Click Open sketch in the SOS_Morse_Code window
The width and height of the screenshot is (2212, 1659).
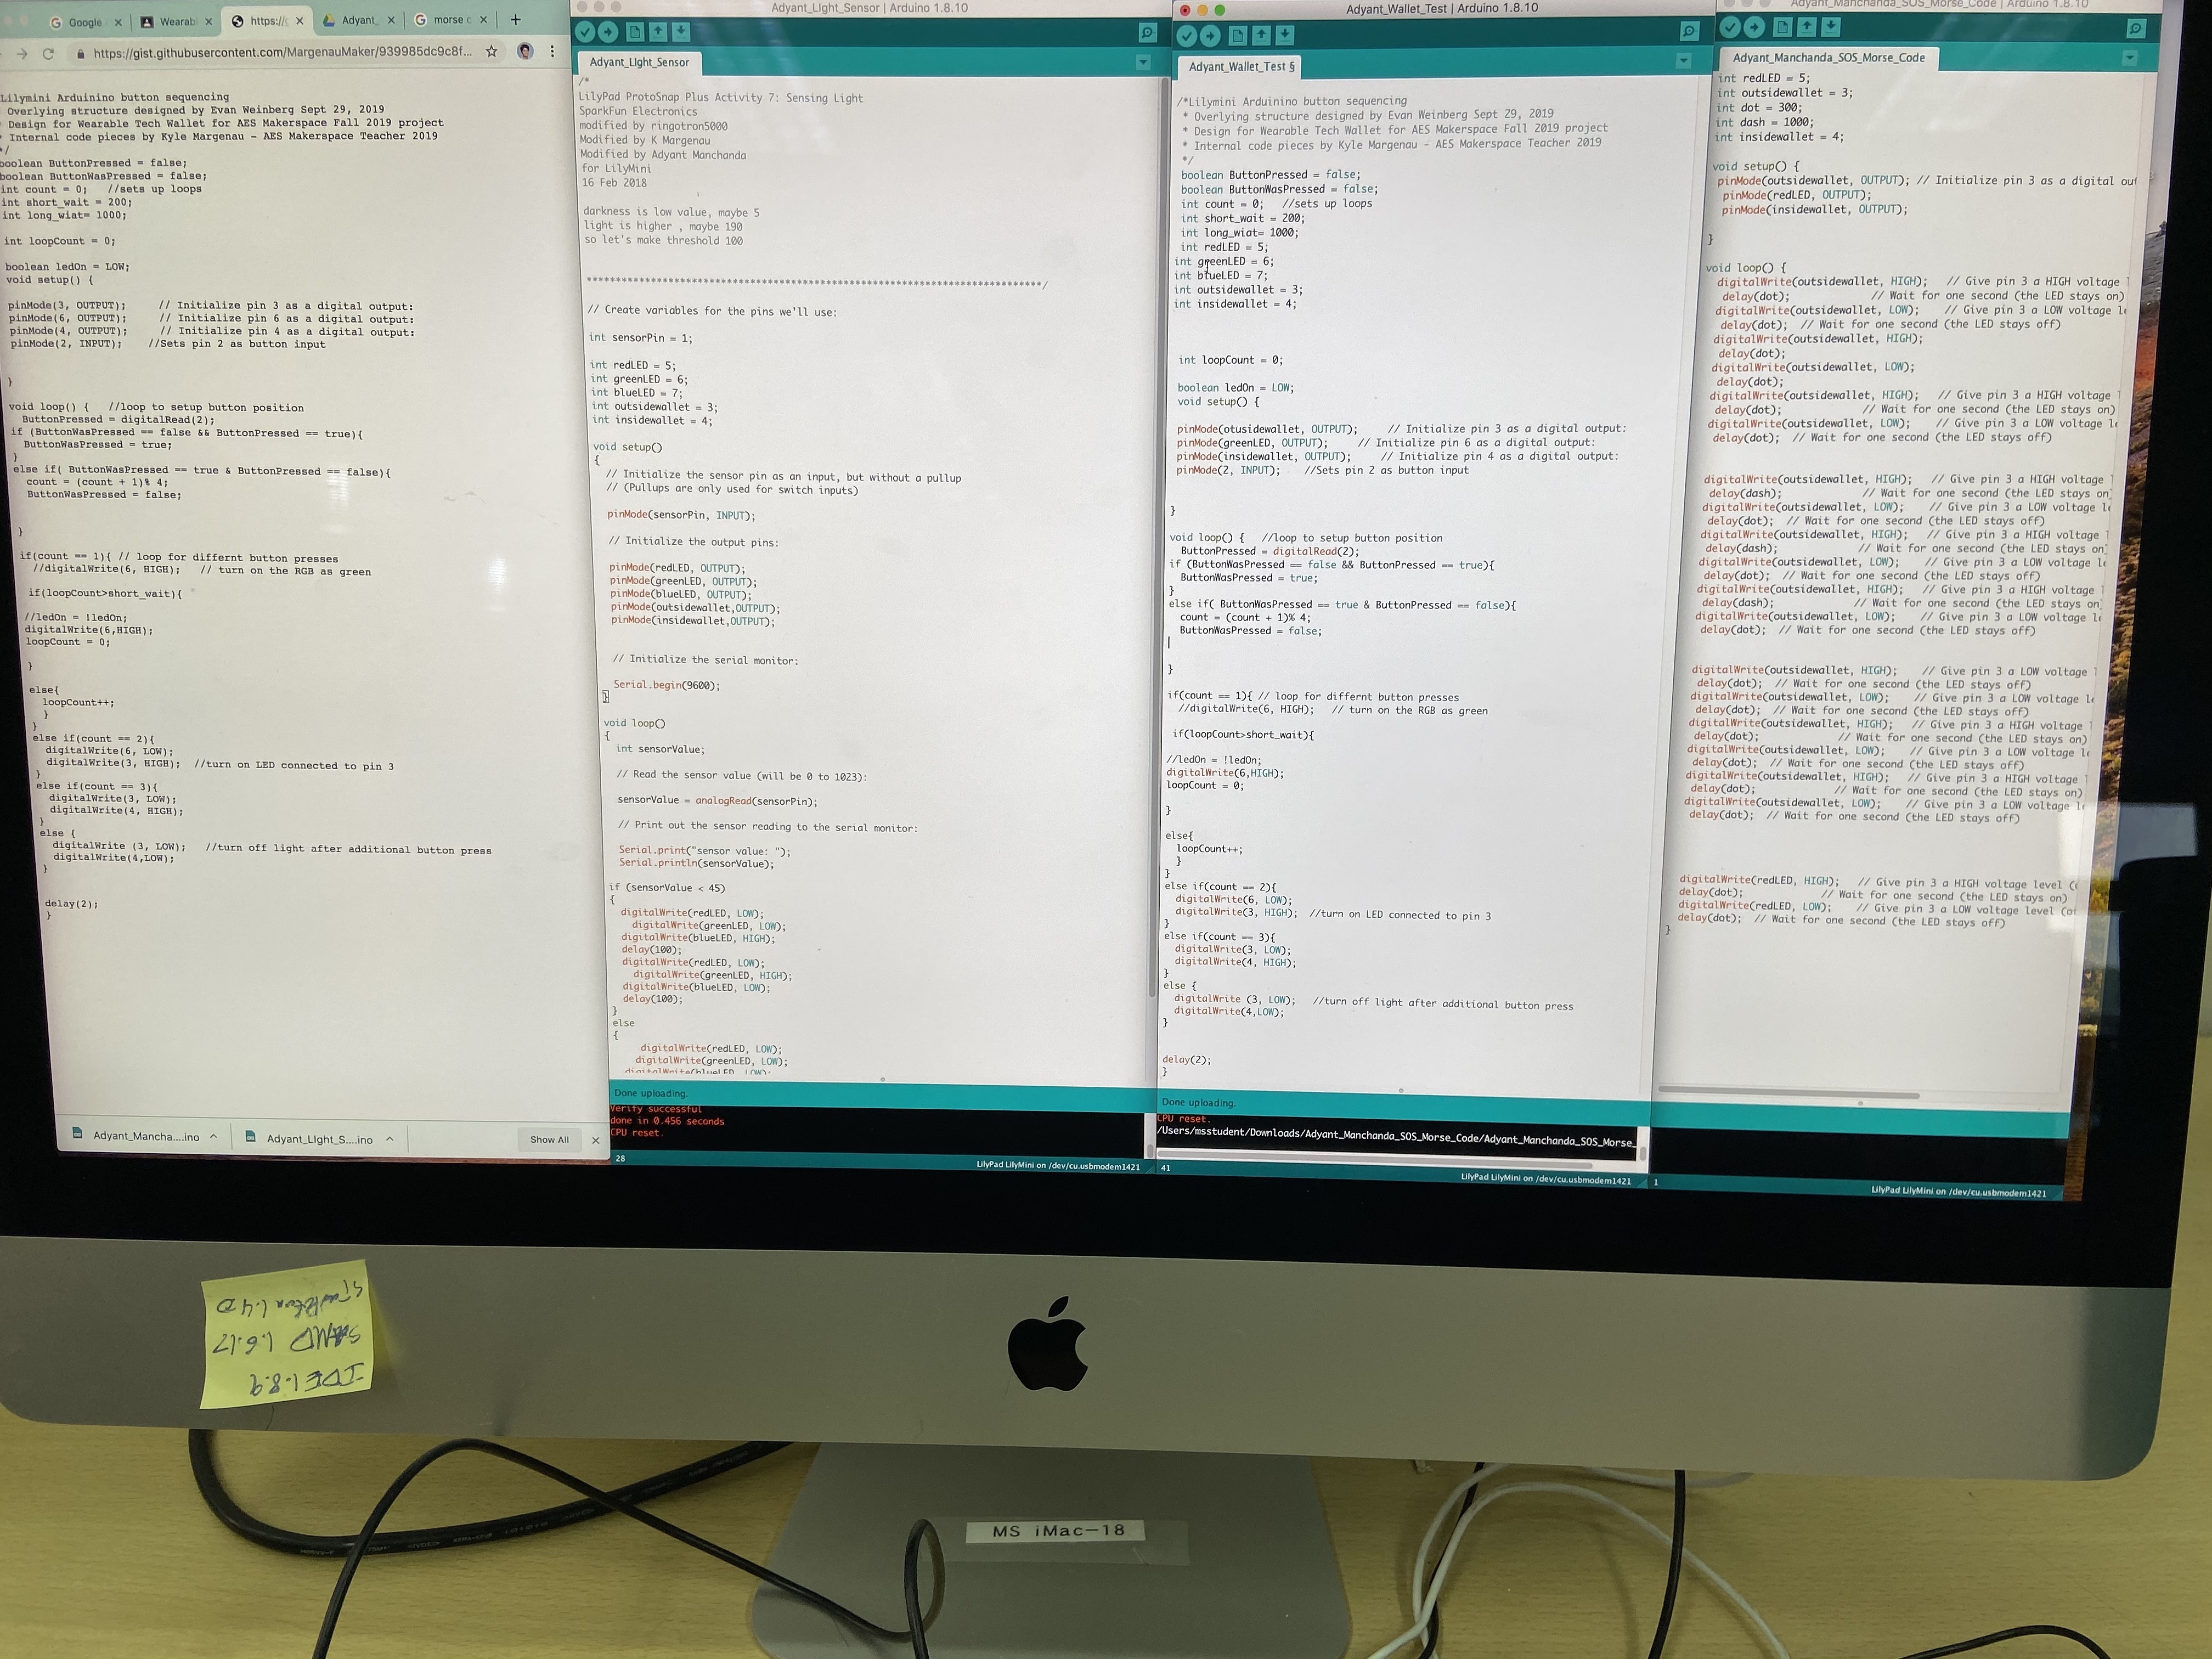[1807, 26]
